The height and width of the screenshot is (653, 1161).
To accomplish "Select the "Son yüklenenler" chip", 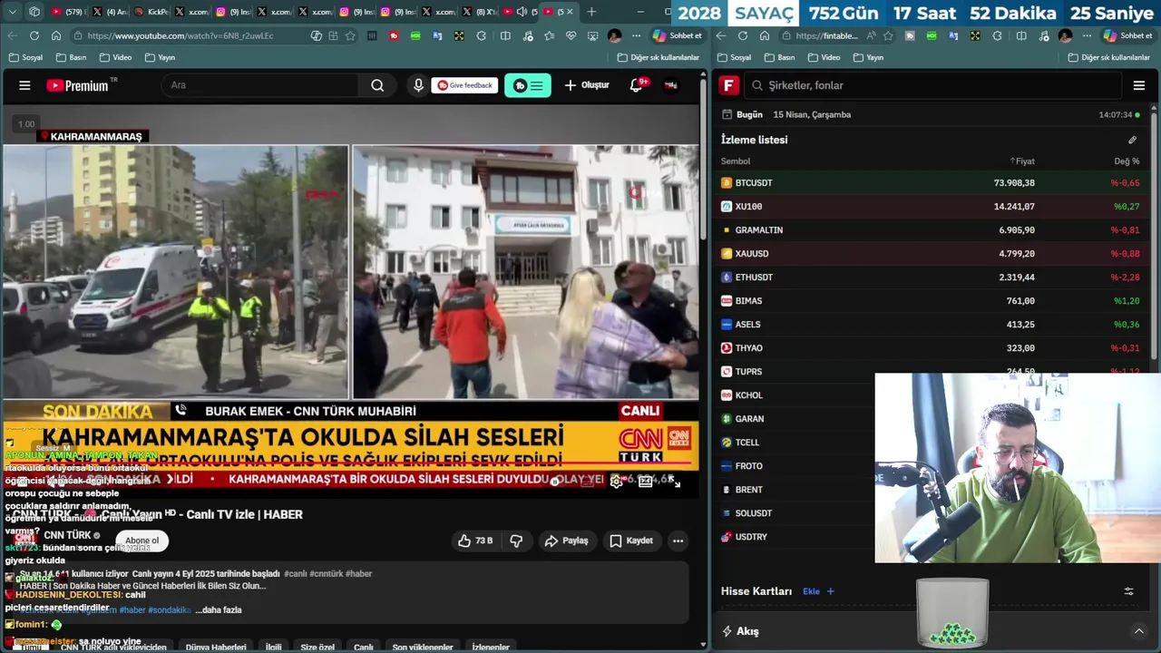I will (x=423, y=648).
